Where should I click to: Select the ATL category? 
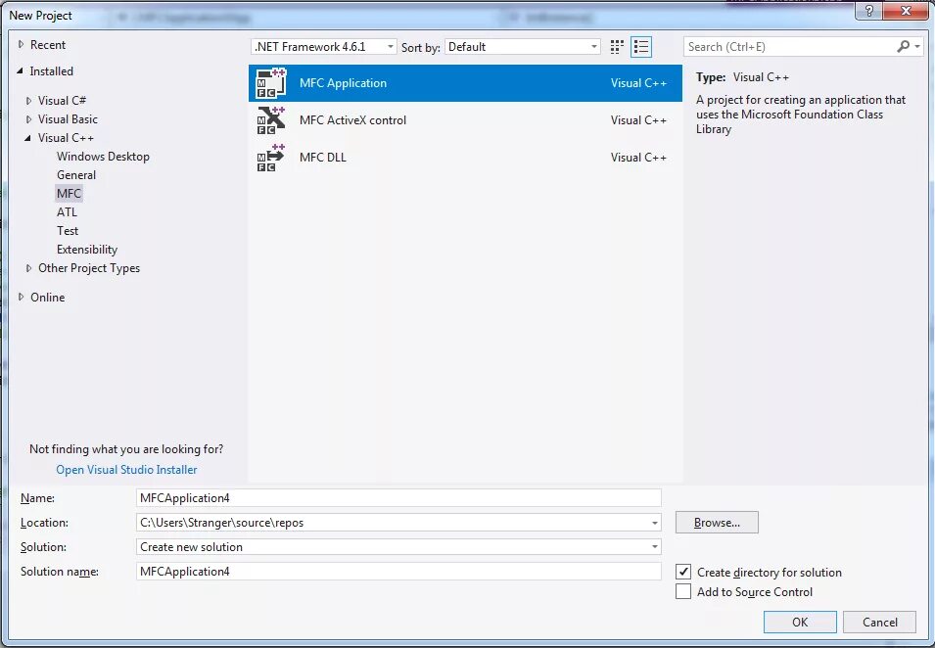pos(67,212)
